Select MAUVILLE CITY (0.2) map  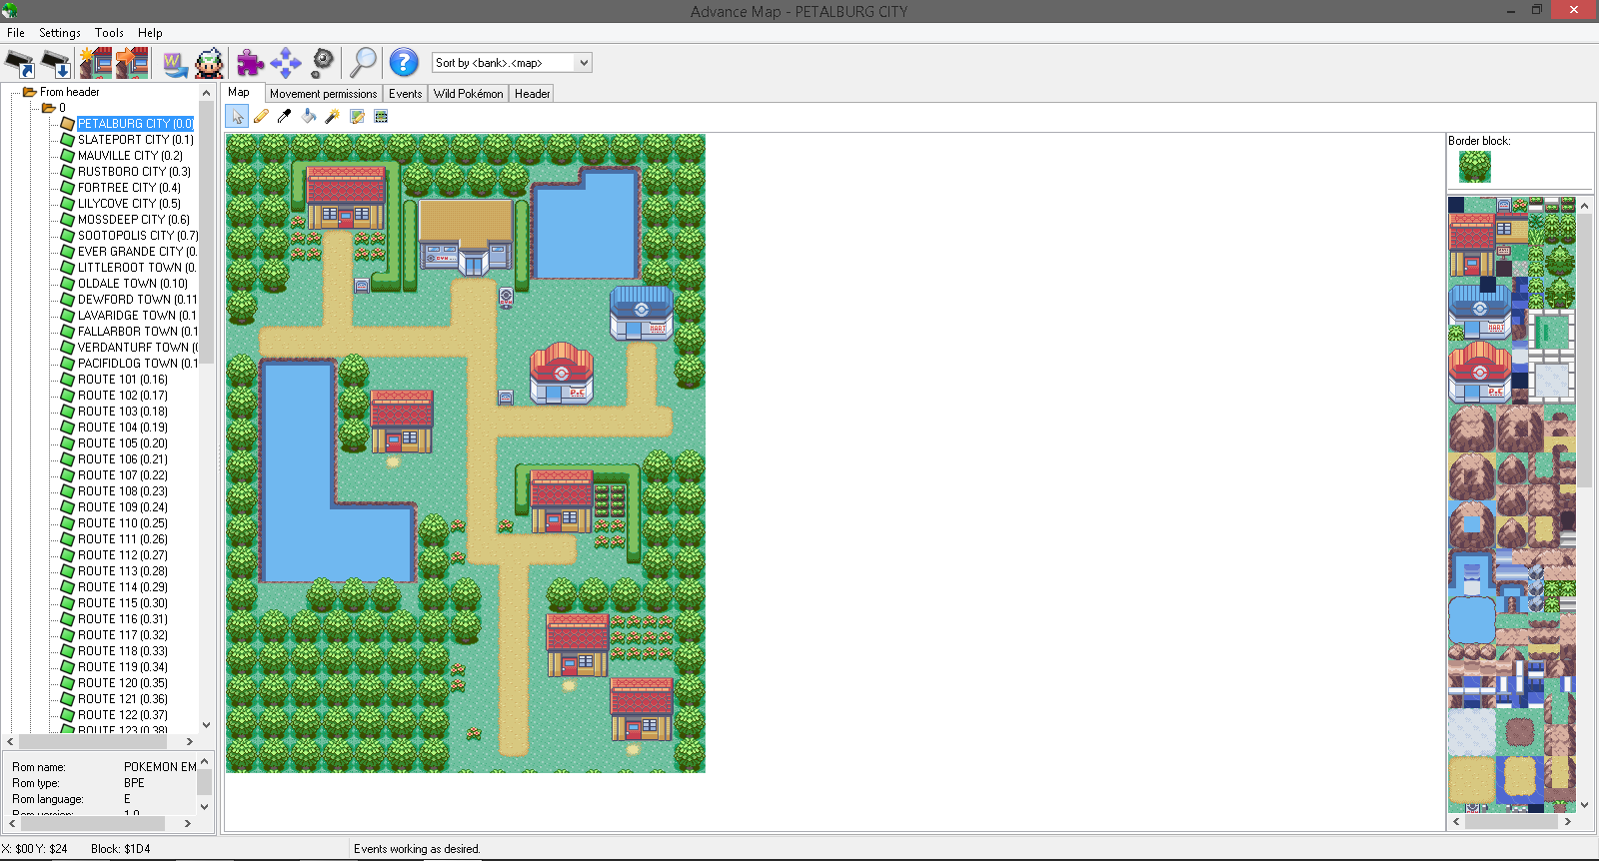pos(131,156)
